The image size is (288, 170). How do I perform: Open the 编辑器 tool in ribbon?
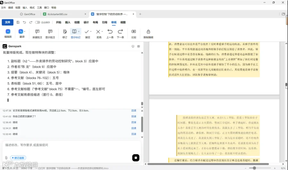coord(8,33)
